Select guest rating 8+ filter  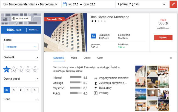(x=35, y=90)
